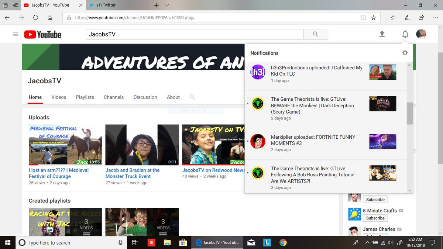This screenshot has width=443, height=249.
Task: Open Mail app on taskbar
Action: click(251, 242)
